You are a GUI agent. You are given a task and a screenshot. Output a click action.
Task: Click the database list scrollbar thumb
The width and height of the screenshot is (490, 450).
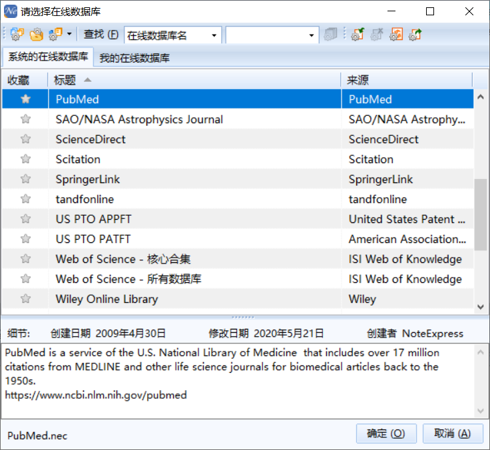(480, 214)
